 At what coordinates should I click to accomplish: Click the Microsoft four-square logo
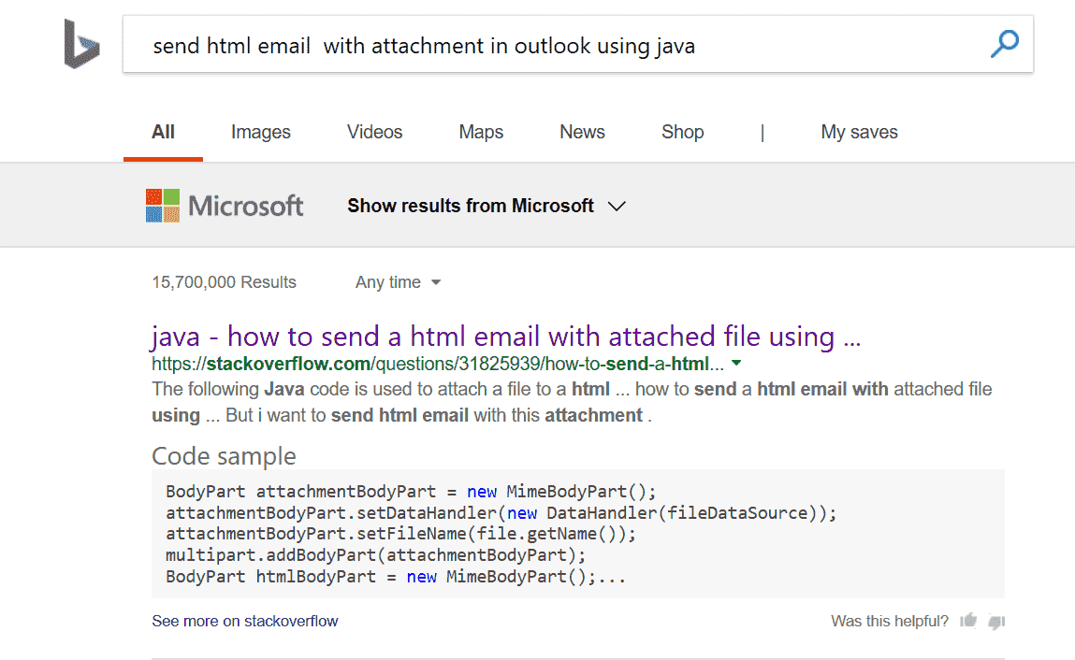click(163, 206)
